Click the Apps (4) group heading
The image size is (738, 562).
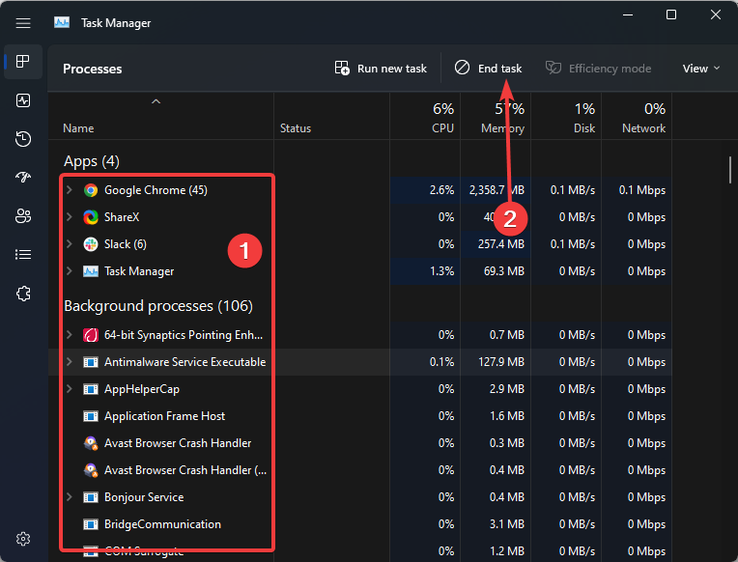(x=92, y=161)
